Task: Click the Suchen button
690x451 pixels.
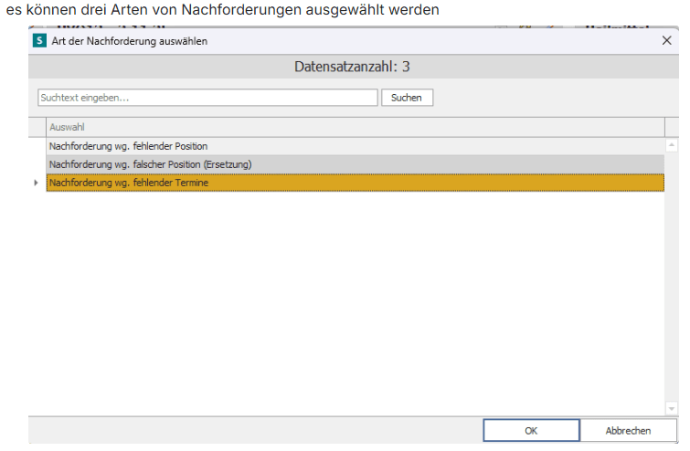Action: pyautogui.click(x=407, y=98)
